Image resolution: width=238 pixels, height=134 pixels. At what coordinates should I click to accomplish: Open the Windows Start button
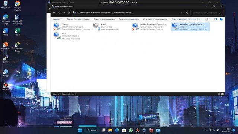[x=80, y=130]
